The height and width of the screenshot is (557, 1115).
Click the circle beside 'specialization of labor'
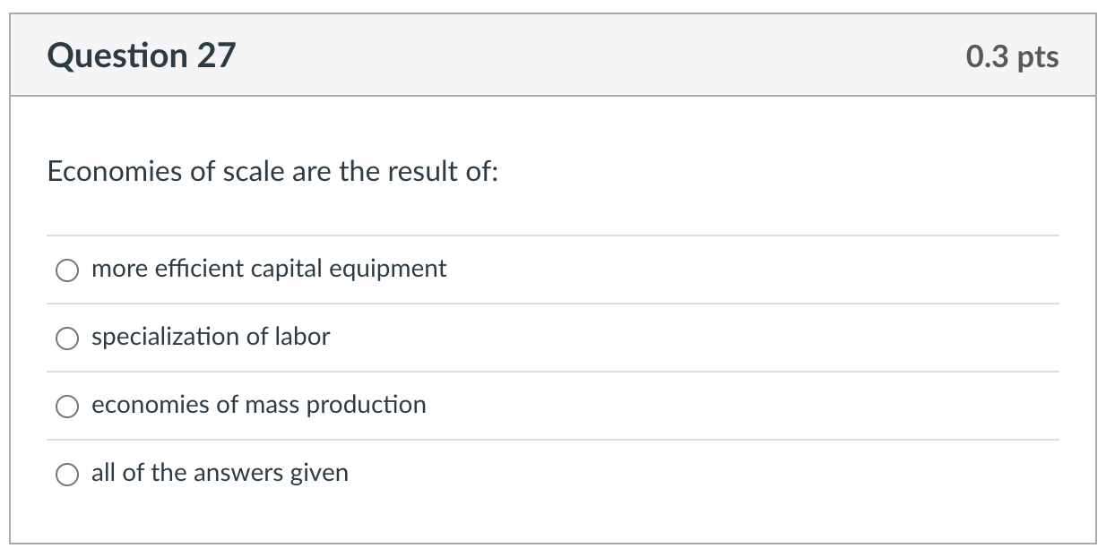[66, 338]
